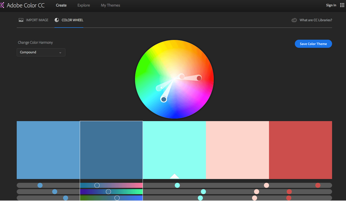
Task: Click the white base color triangle marker
Action: 174,176
